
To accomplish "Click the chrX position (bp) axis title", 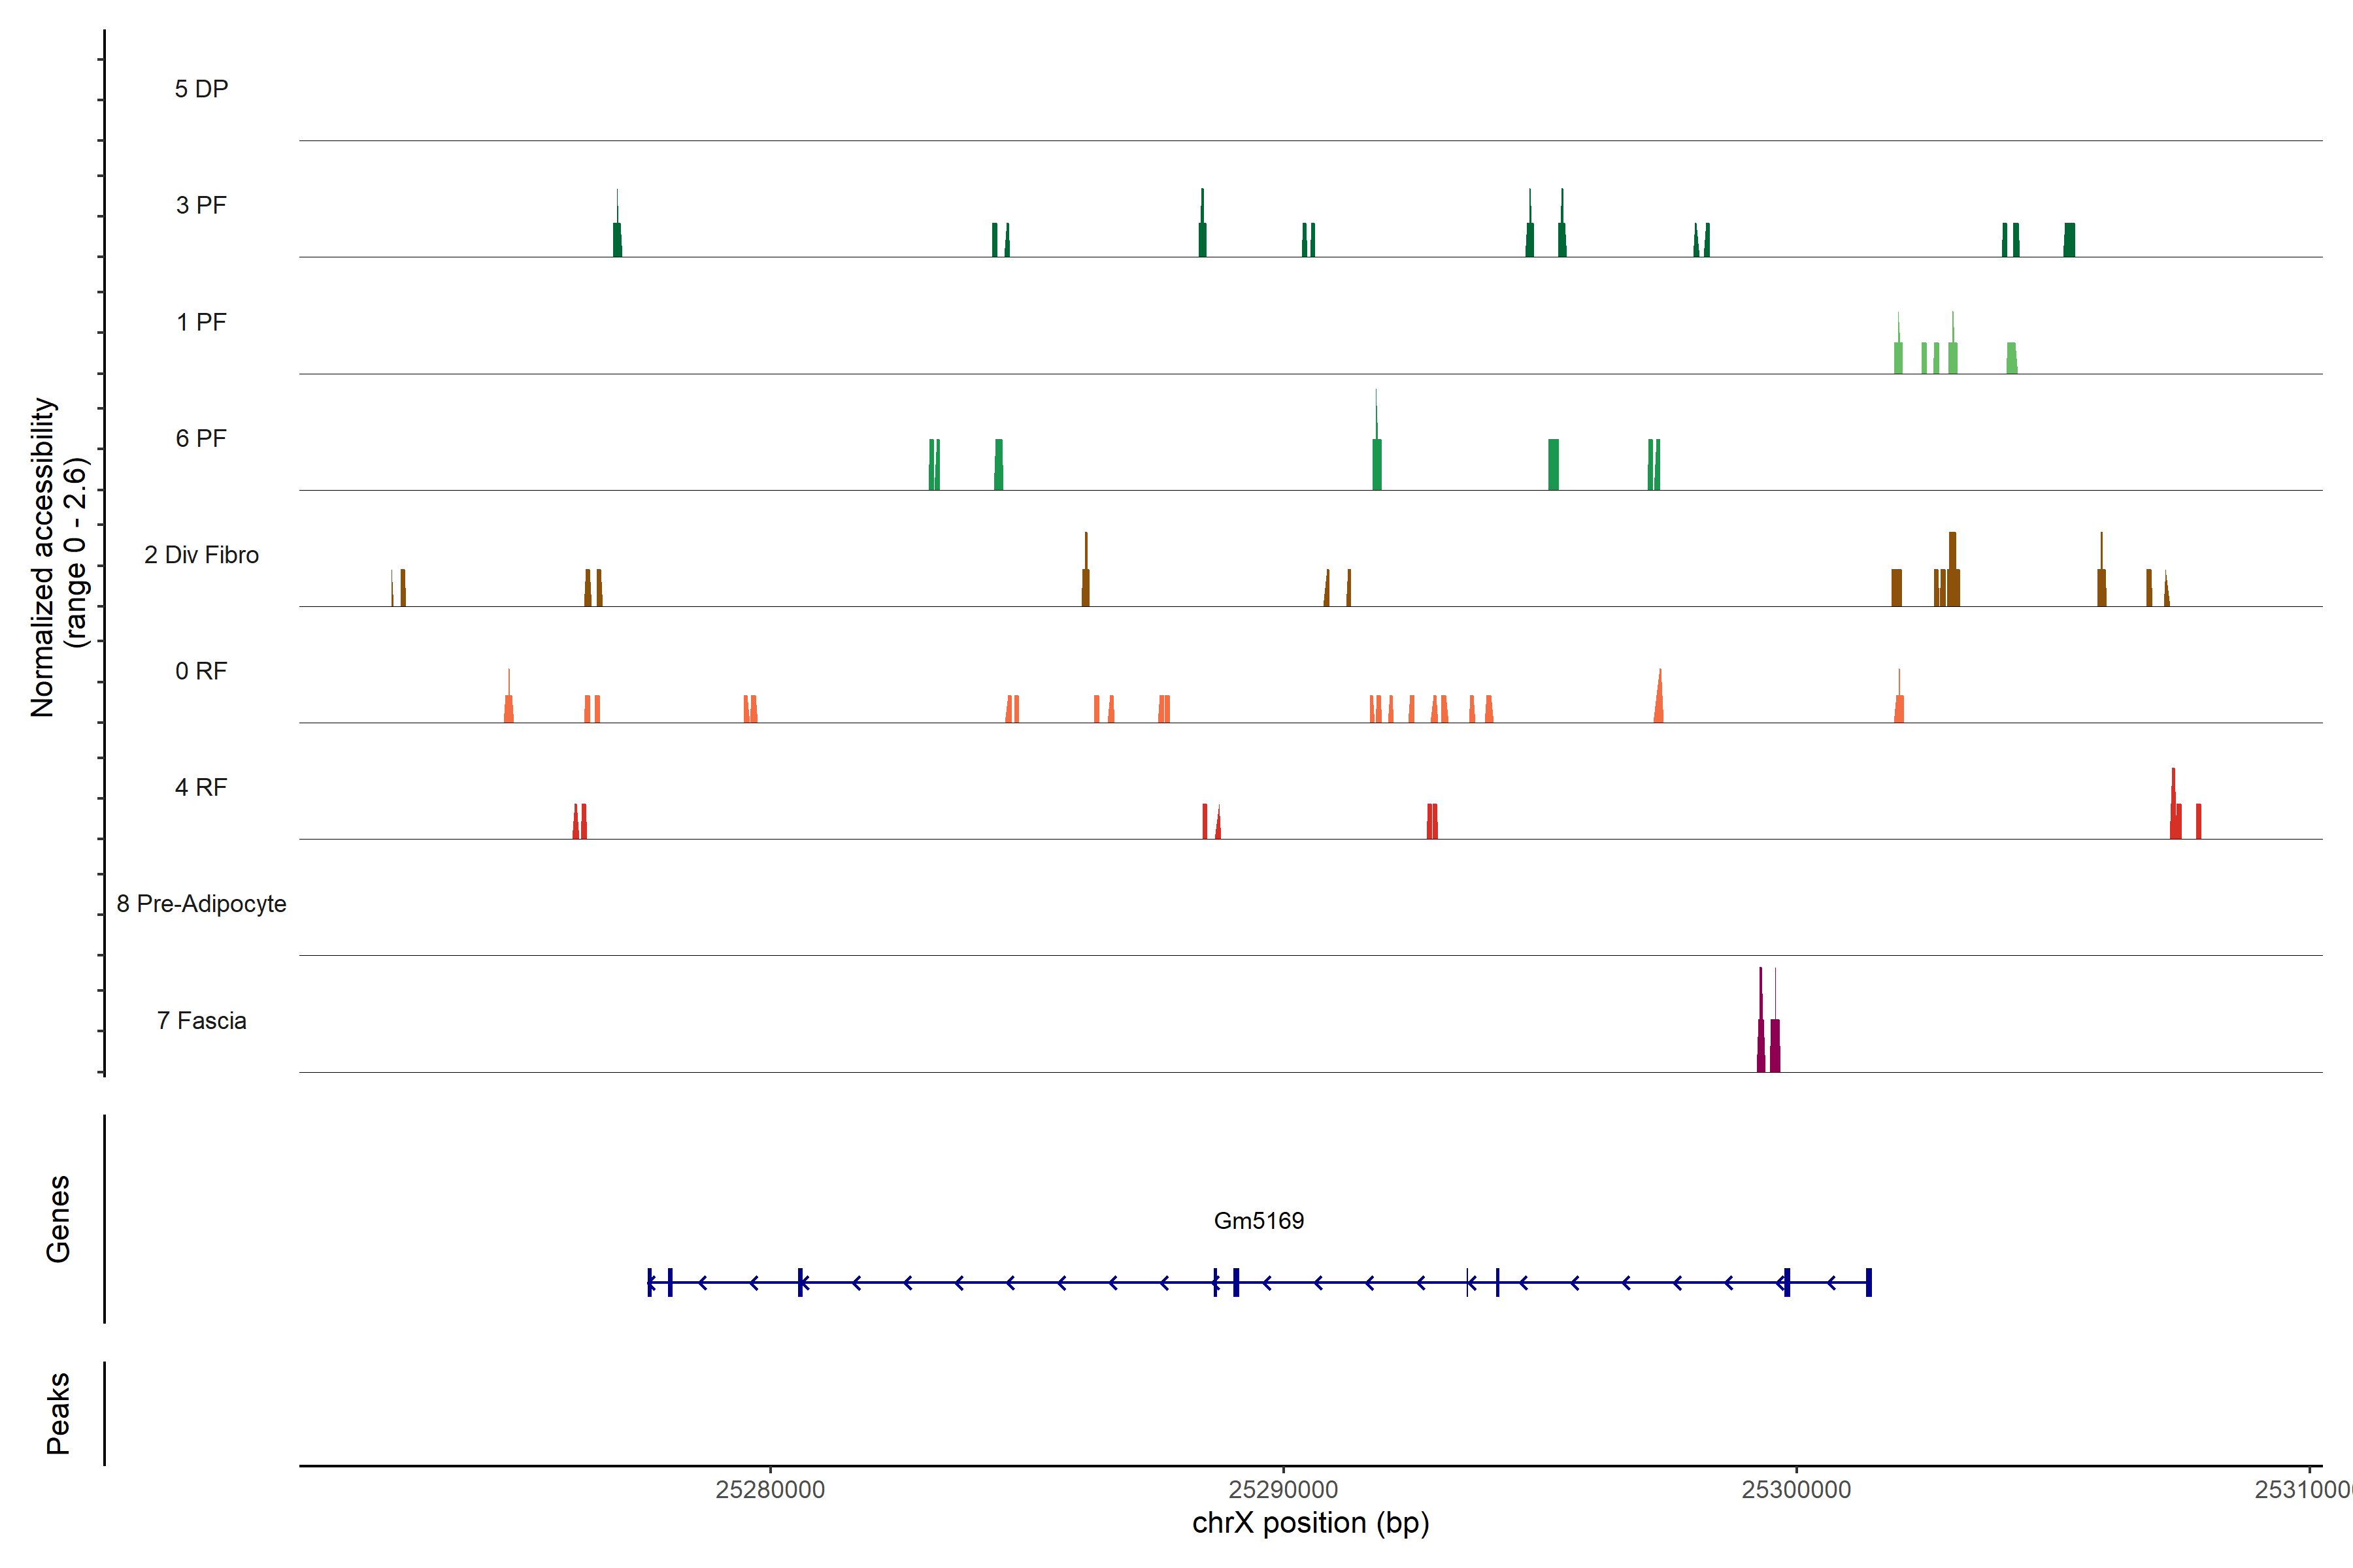I will click(x=1310, y=1523).
